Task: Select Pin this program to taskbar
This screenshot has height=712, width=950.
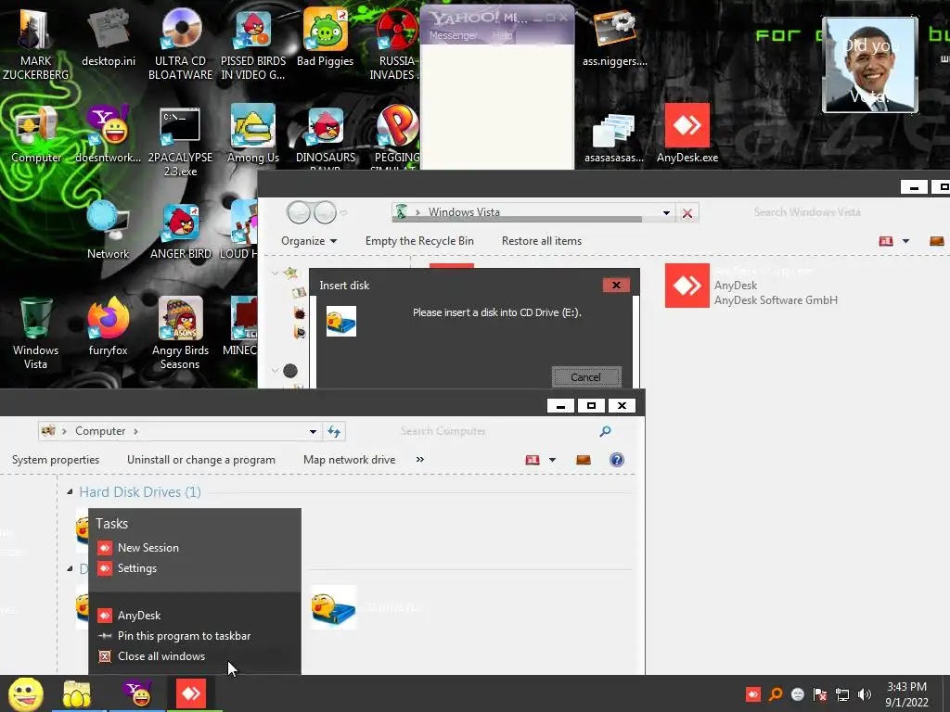Action: [195, 636]
